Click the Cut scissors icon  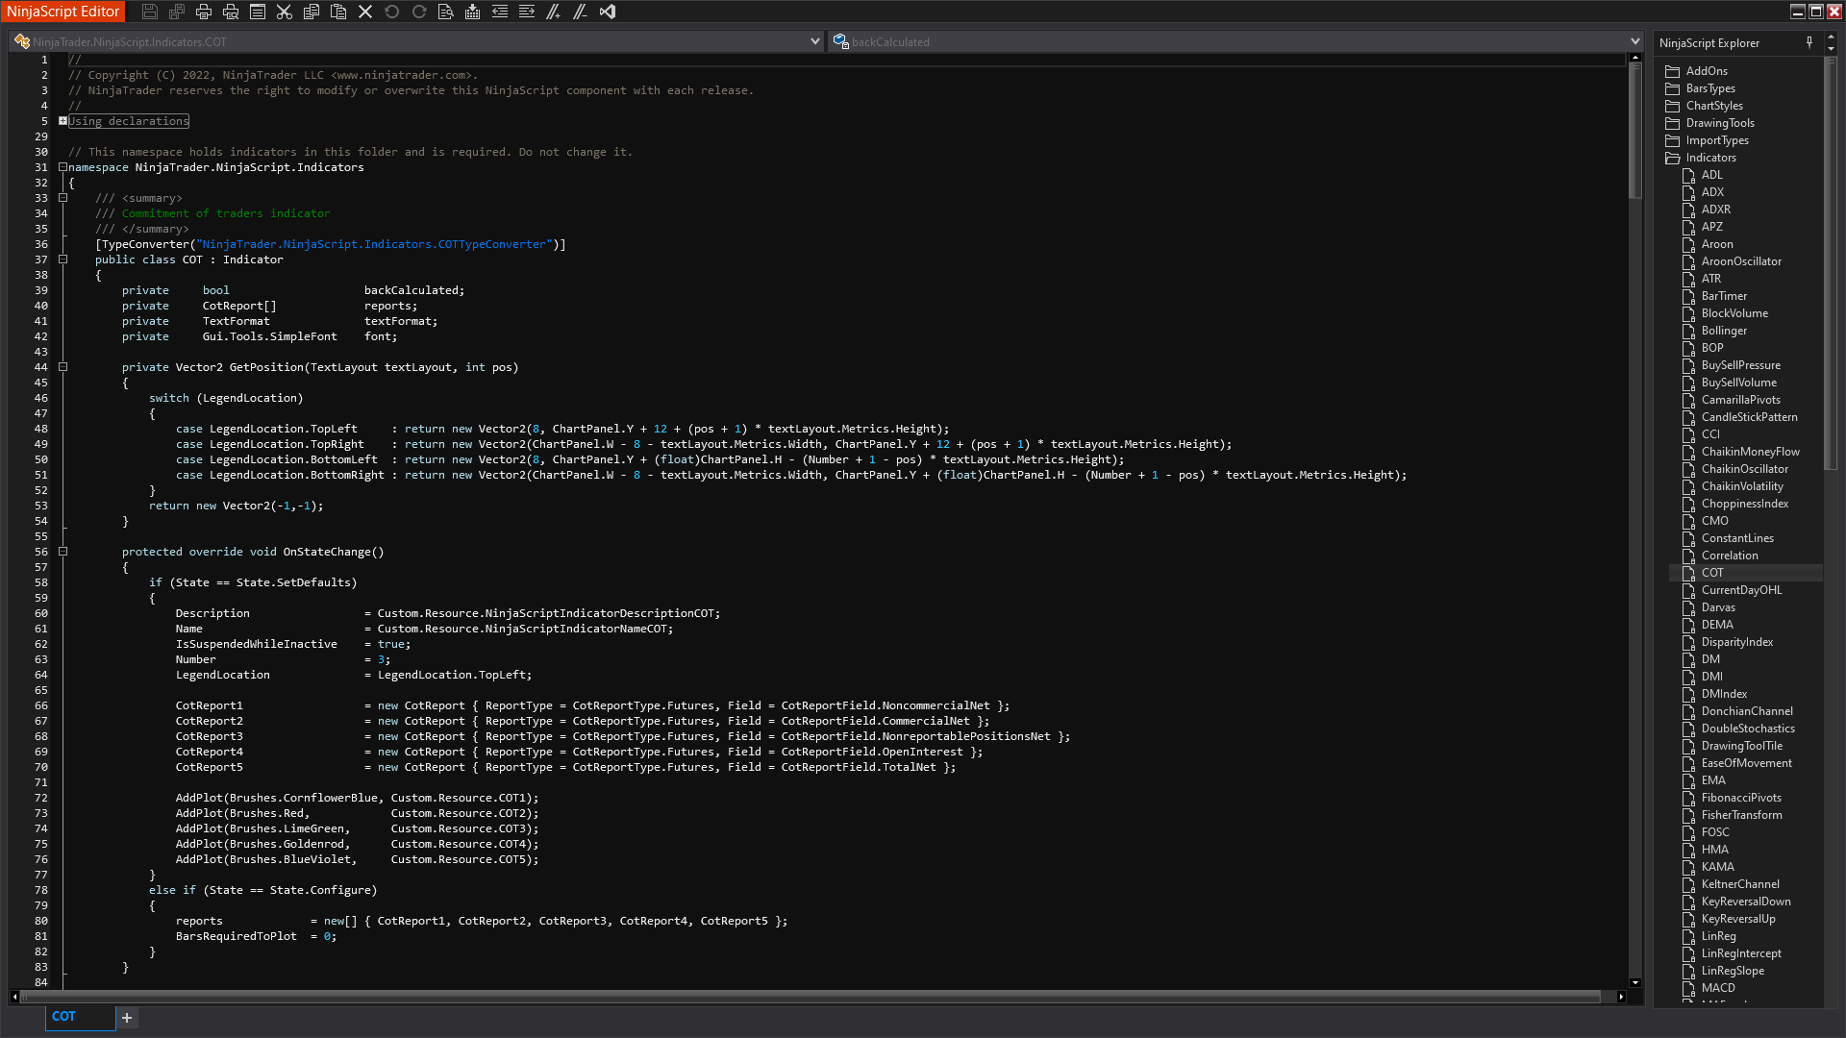click(x=285, y=12)
